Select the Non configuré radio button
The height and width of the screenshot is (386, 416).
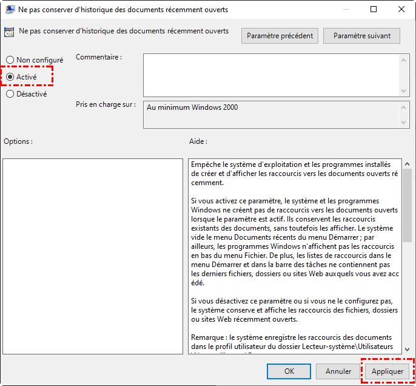click(10, 60)
